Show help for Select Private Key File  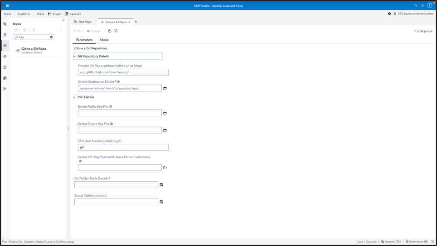click(x=112, y=124)
